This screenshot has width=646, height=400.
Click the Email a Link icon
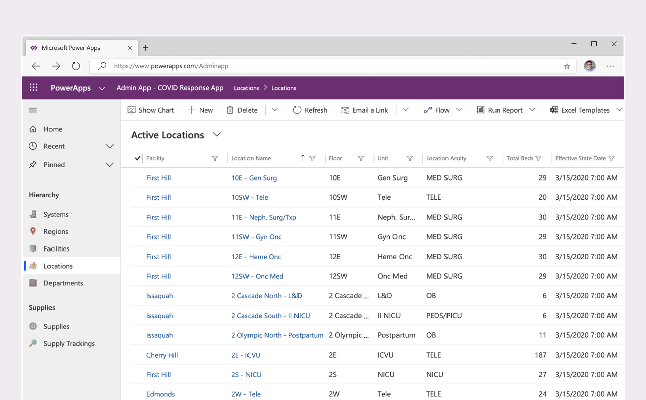(345, 110)
